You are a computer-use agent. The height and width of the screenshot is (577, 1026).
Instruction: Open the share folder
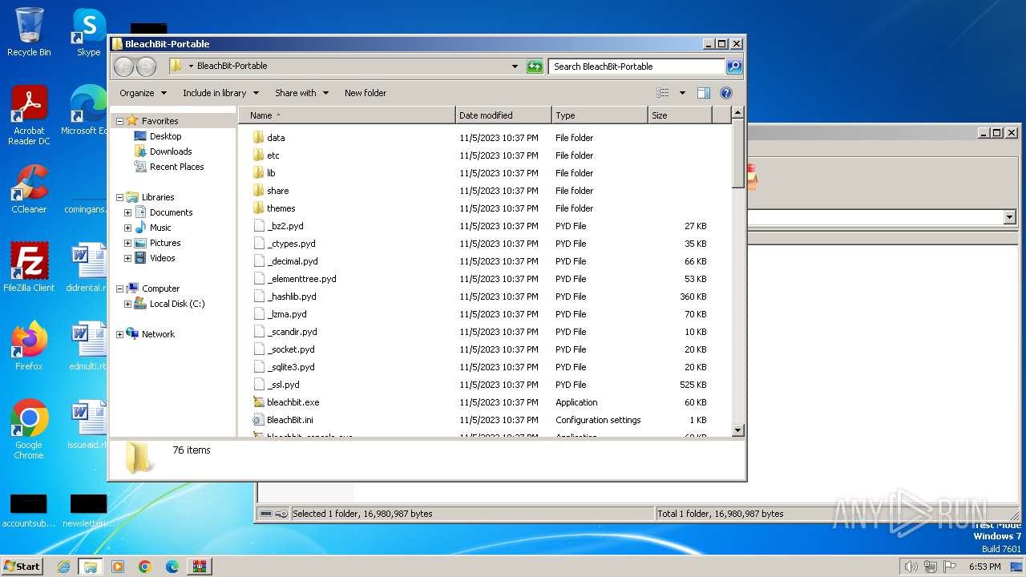pyautogui.click(x=277, y=191)
